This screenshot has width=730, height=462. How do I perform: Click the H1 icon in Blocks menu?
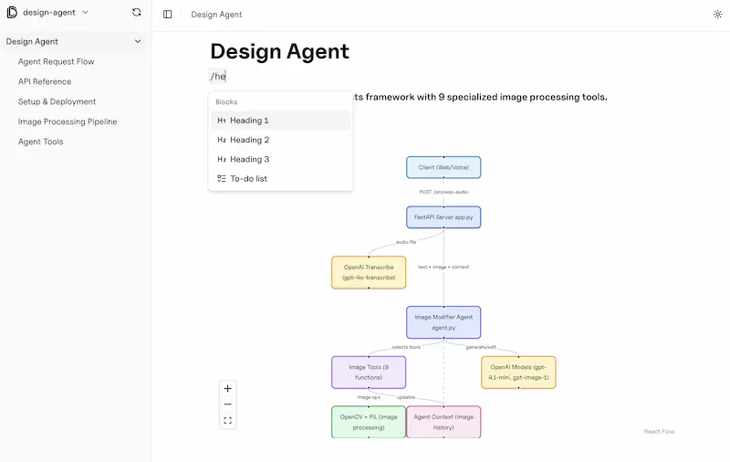222,121
